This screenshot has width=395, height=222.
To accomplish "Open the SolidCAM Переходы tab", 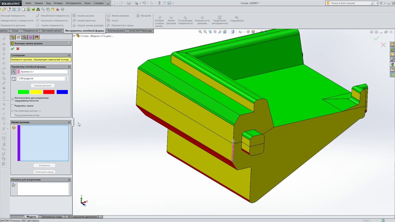I will [140, 31].
